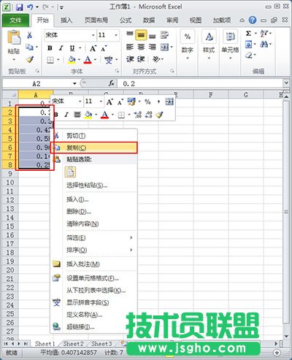Click the formula bar showing 0.2
The width and height of the screenshot is (292, 360).
click(200, 83)
